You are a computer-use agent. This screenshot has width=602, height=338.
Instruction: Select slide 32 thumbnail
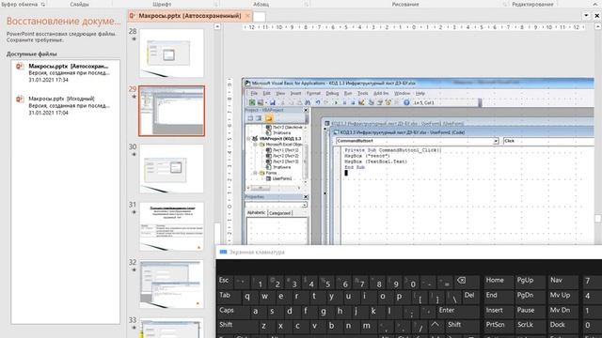pos(171,284)
